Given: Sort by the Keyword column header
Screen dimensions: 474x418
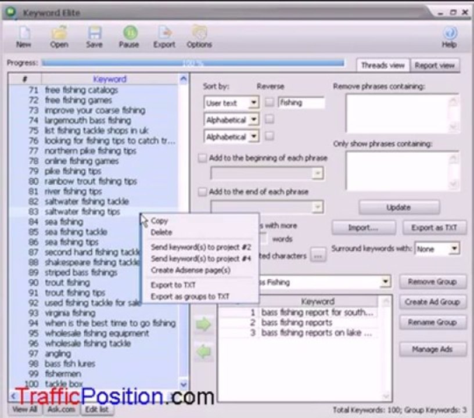Looking at the screenshot, I should 110,79.
